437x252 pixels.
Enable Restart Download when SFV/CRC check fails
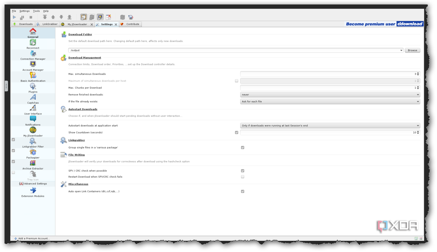[242, 177]
